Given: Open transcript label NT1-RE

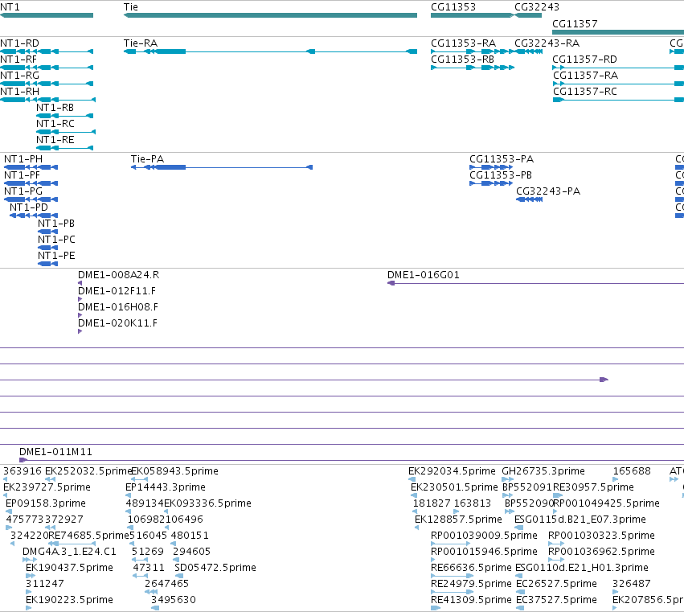Looking at the screenshot, I should click(x=55, y=140).
